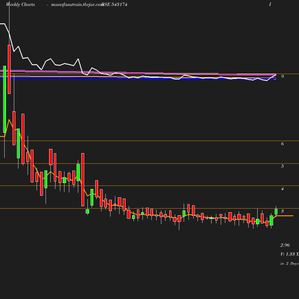
Task: Click the "BSE 543174" symbol label
Action: point(114,4)
